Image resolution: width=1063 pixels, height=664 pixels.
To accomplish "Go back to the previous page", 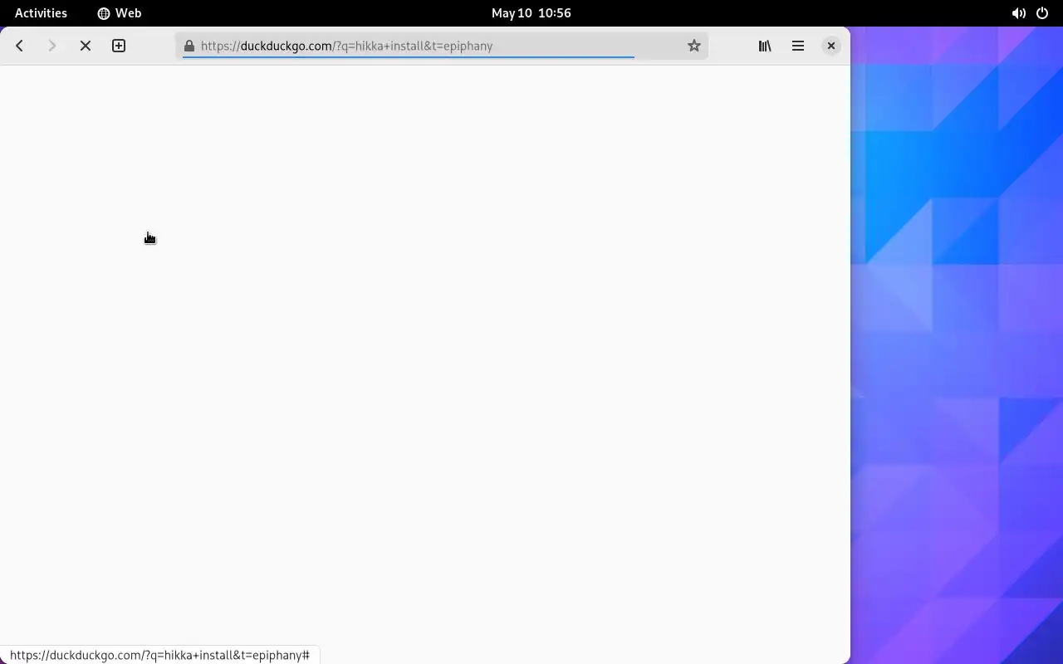I will click(19, 46).
